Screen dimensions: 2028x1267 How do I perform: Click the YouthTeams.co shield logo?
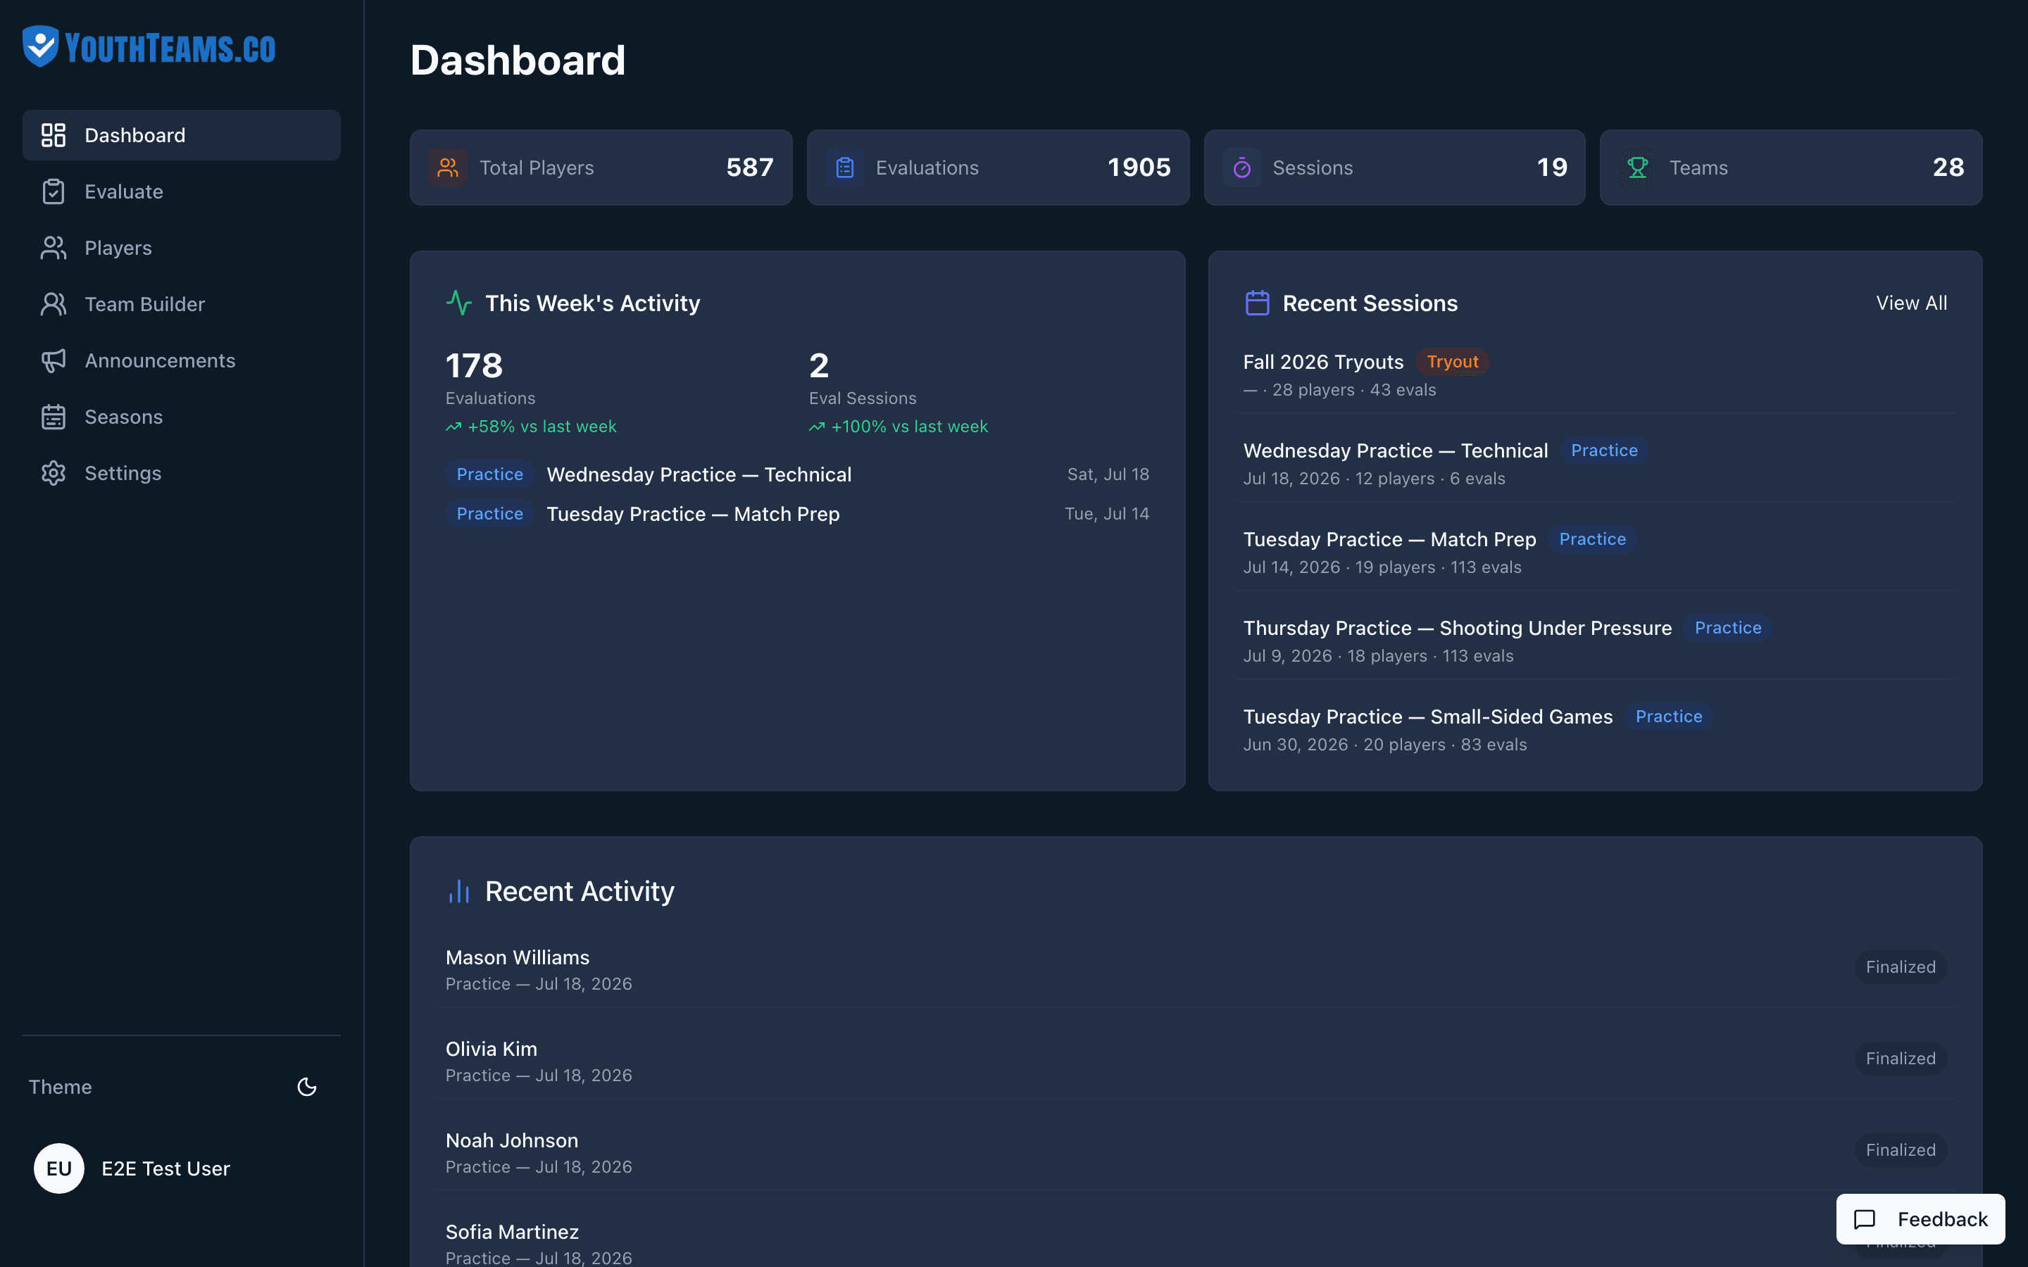pos(40,46)
